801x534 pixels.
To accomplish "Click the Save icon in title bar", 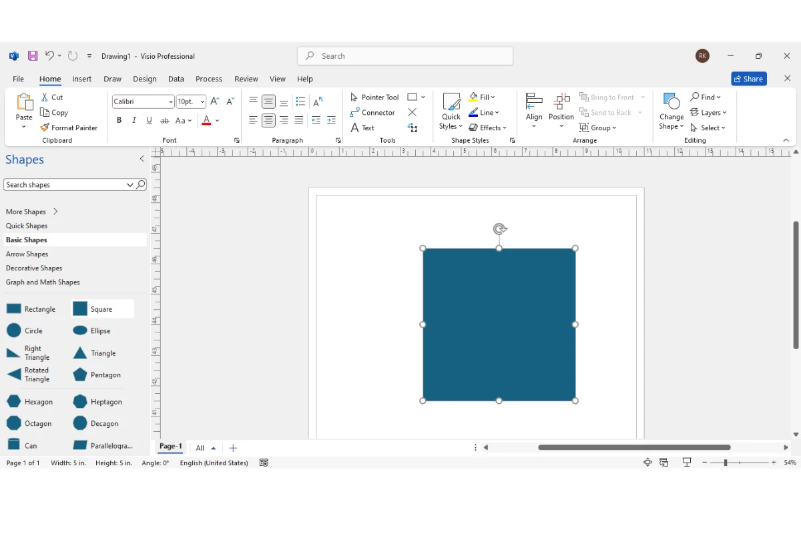I will click(x=32, y=56).
